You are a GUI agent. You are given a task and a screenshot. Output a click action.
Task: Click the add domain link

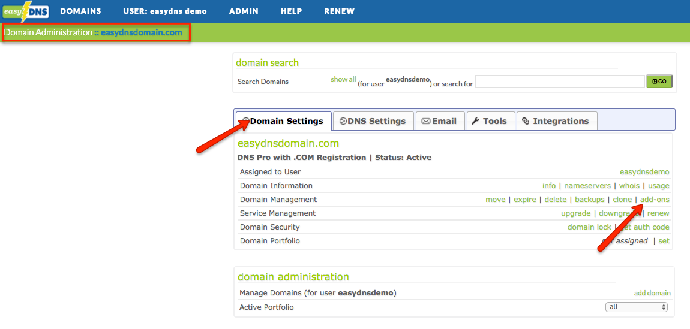(x=652, y=293)
